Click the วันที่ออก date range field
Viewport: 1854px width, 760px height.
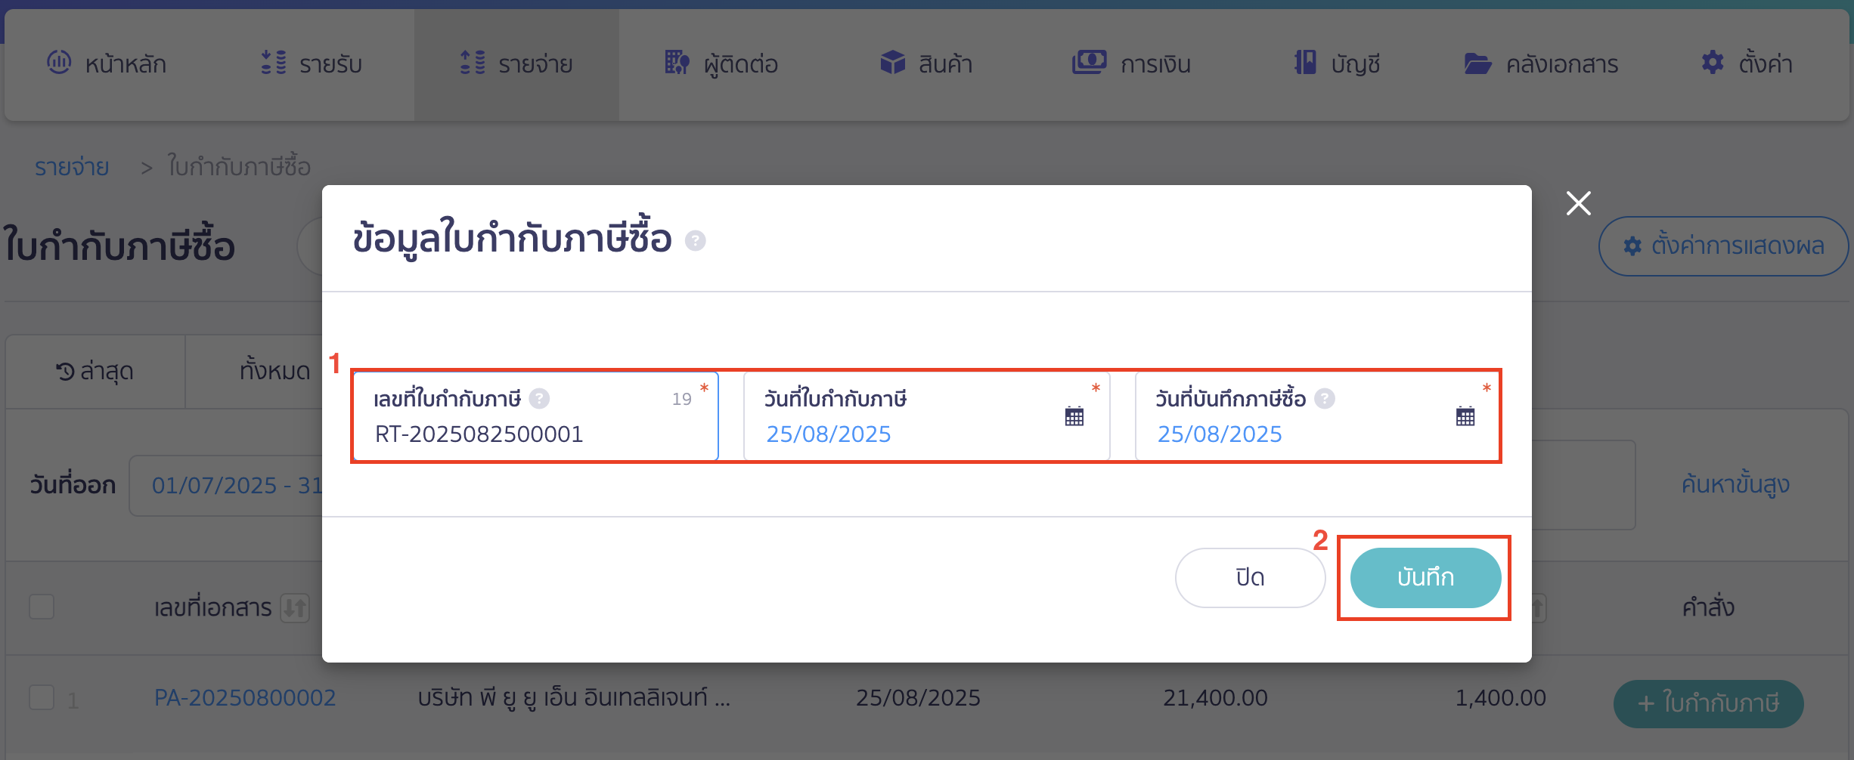click(x=227, y=485)
